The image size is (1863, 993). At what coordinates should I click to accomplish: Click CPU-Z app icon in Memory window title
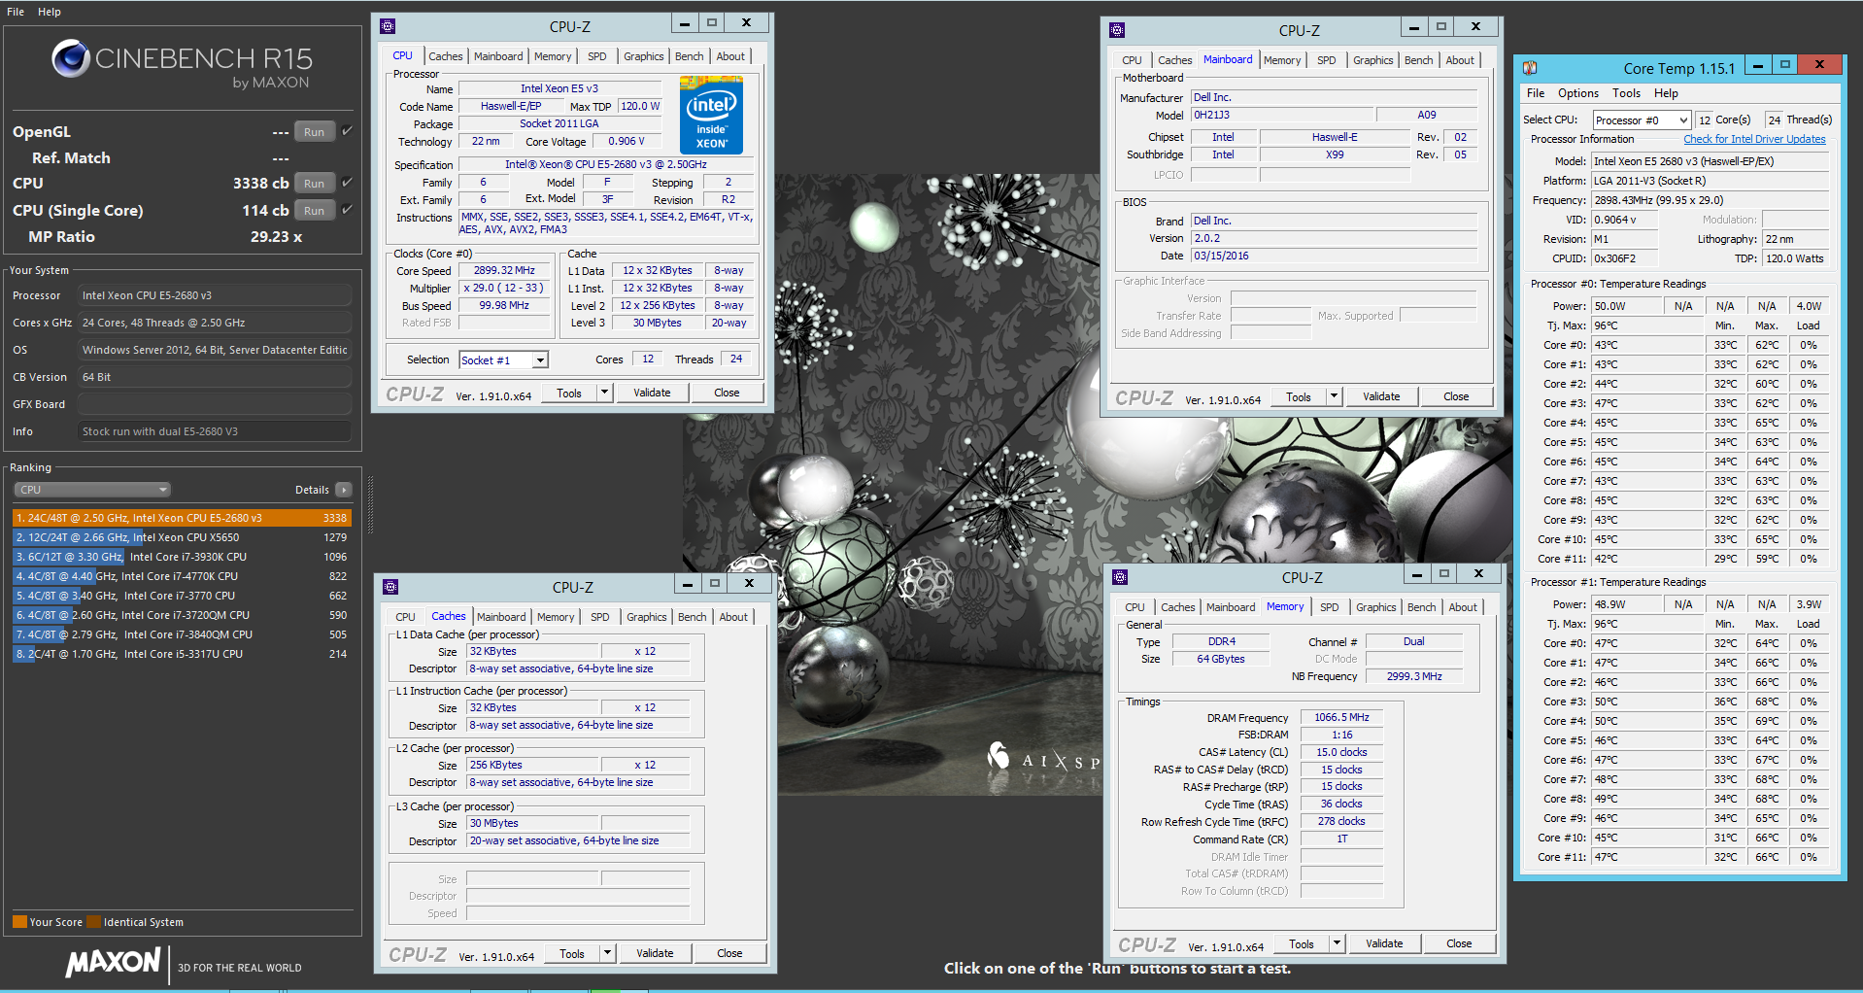(1120, 577)
